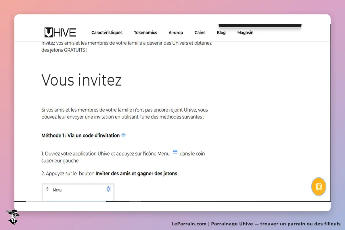Click the paragraph starting 'Si vos amis'
Screen dimensions: 345x230
[x=125, y=114]
